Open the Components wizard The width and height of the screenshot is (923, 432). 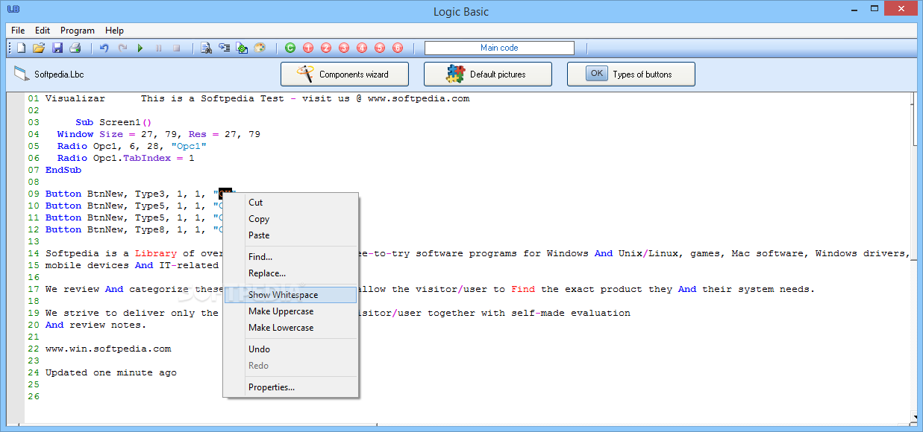pyautogui.click(x=345, y=74)
